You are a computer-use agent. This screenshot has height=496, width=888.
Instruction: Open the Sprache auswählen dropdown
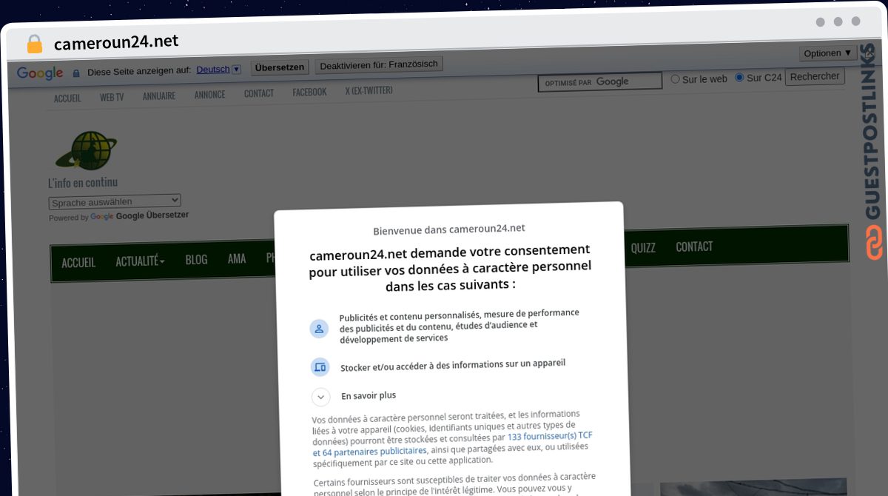[x=115, y=201]
